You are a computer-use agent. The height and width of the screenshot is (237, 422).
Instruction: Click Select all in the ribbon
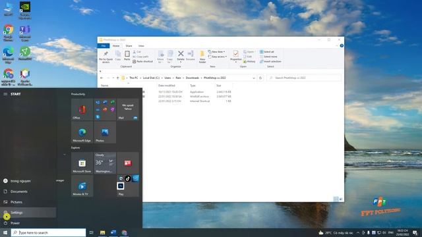(266, 51)
